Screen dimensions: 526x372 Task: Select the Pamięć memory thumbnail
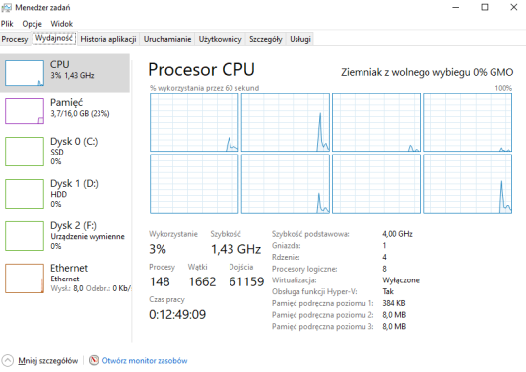coord(25,111)
